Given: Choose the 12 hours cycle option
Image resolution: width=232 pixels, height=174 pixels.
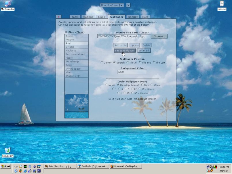Looking at the screenshot, I should [x=132, y=89].
